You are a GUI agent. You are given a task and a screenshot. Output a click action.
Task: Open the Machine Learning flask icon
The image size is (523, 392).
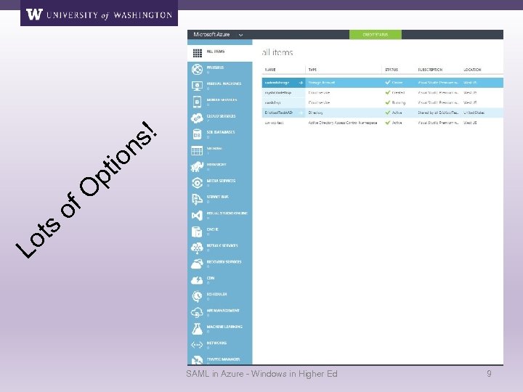[197, 329]
